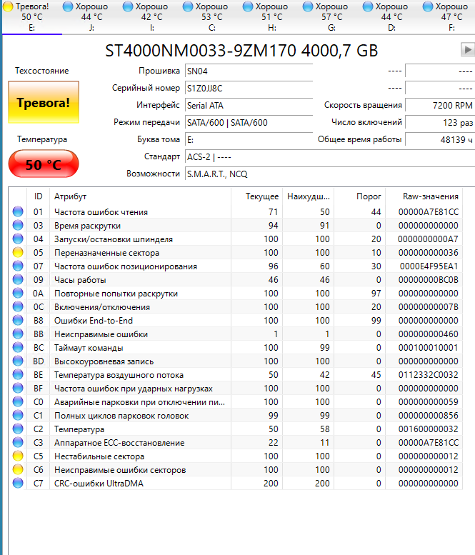Click raw value 00000000BC0B
The width and height of the screenshot is (475, 555).
[x=429, y=280]
